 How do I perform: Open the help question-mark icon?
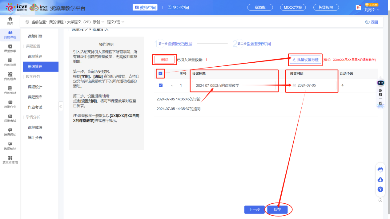click(380, 189)
